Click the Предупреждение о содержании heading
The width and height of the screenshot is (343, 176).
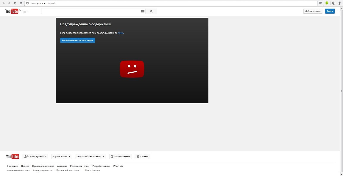pos(86,24)
